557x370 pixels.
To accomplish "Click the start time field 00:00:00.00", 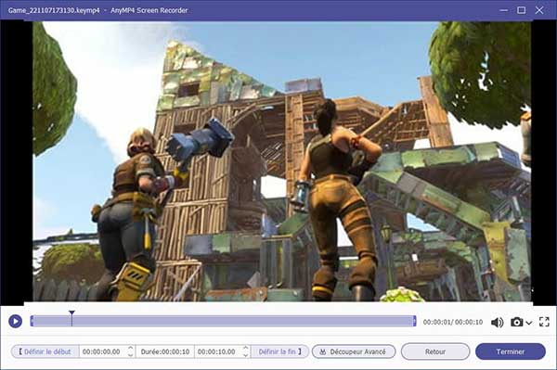I will (101, 351).
